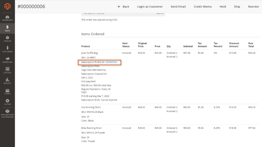262x147 pixels.
Task: Click SKU: 24-MB01 text
Action: point(88,58)
